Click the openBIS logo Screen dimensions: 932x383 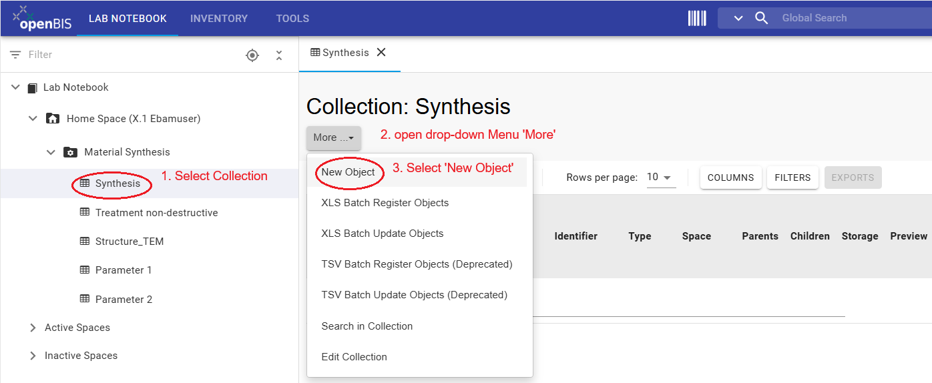point(41,19)
